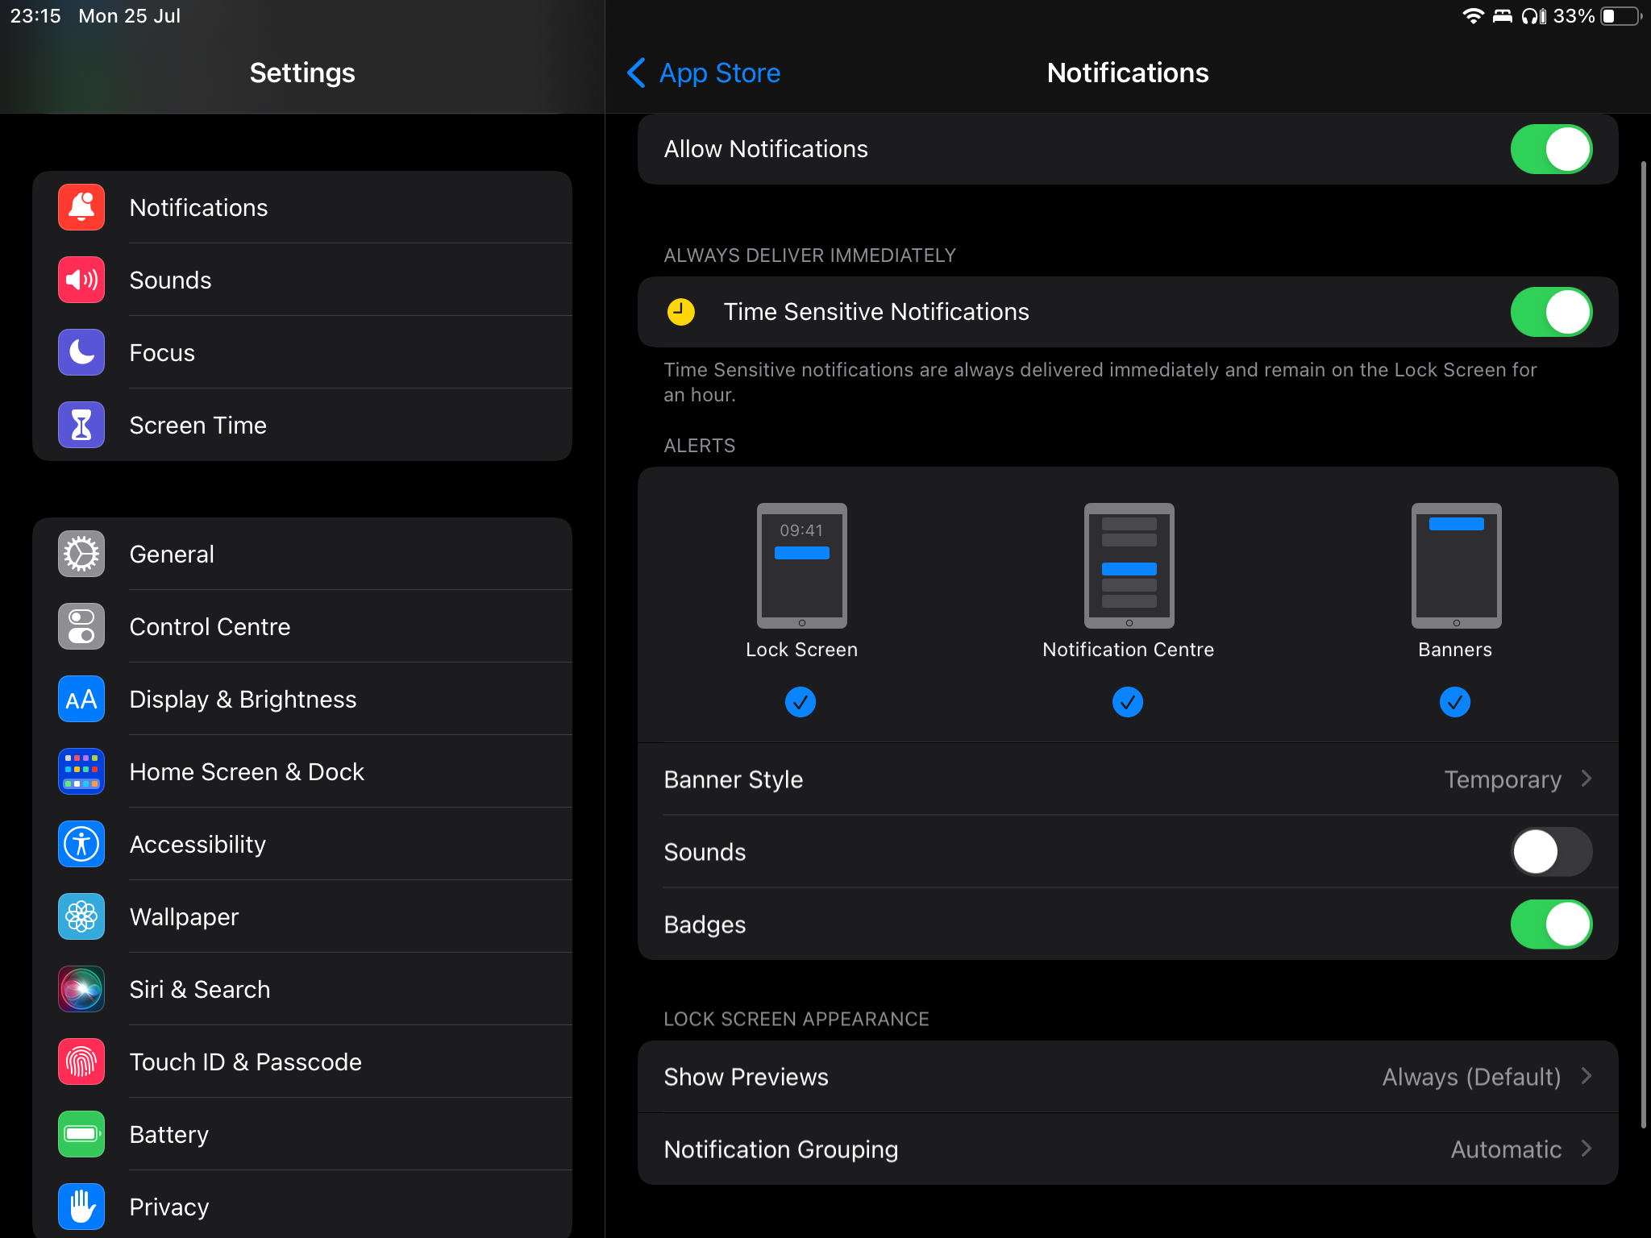Open Screen Time hourglass icon
The width and height of the screenshot is (1651, 1238).
81,426
